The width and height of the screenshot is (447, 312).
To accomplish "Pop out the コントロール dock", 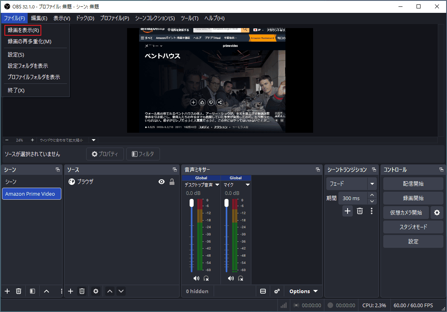I will (x=441, y=170).
